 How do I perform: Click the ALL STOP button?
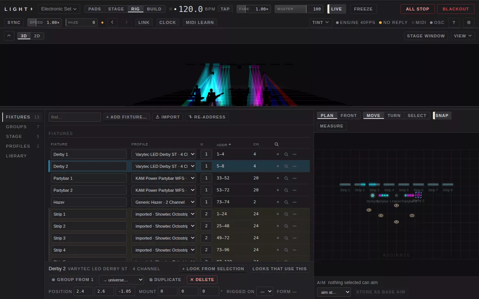click(418, 9)
